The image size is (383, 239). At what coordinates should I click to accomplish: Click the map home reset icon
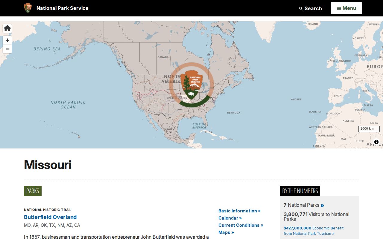pyautogui.click(x=7, y=28)
